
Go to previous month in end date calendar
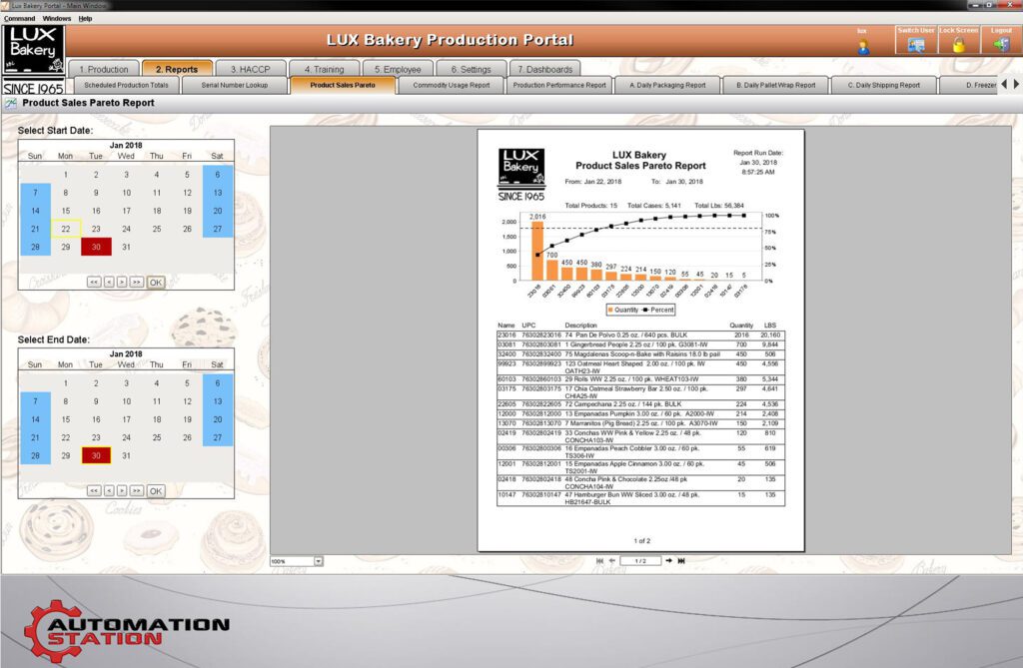click(108, 490)
